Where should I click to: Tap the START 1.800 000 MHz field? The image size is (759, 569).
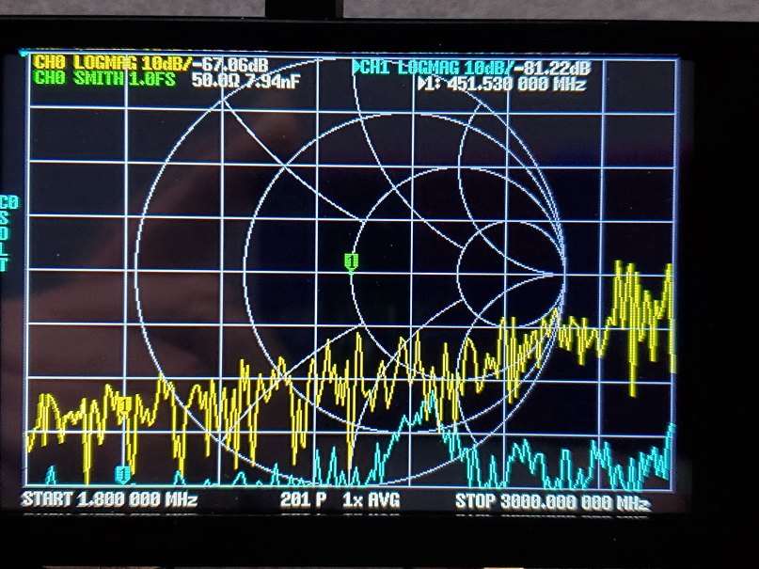(x=109, y=498)
